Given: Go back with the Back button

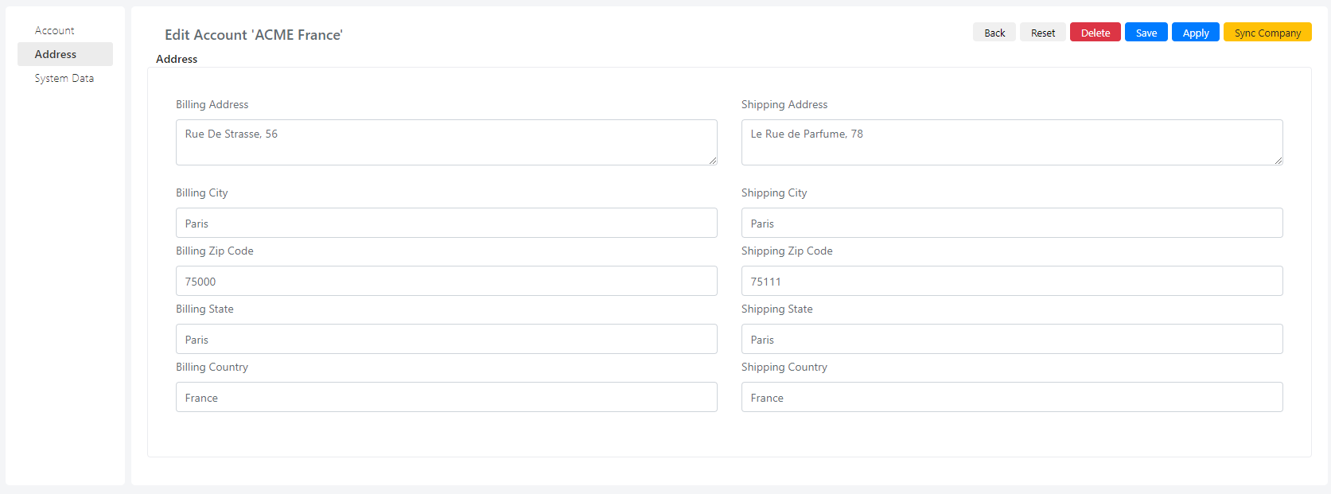Looking at the screenshot, I should click(994, 33).
